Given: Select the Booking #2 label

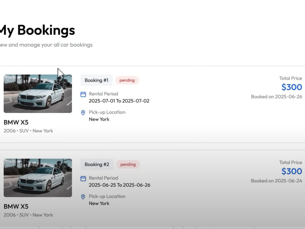Looking at the screenshot, I should [97, 164].
